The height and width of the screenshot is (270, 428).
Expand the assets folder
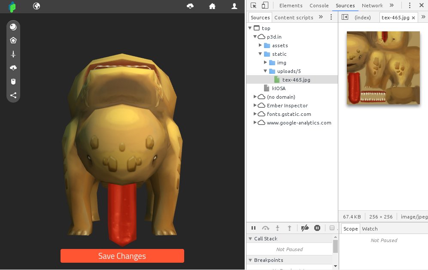260,45
